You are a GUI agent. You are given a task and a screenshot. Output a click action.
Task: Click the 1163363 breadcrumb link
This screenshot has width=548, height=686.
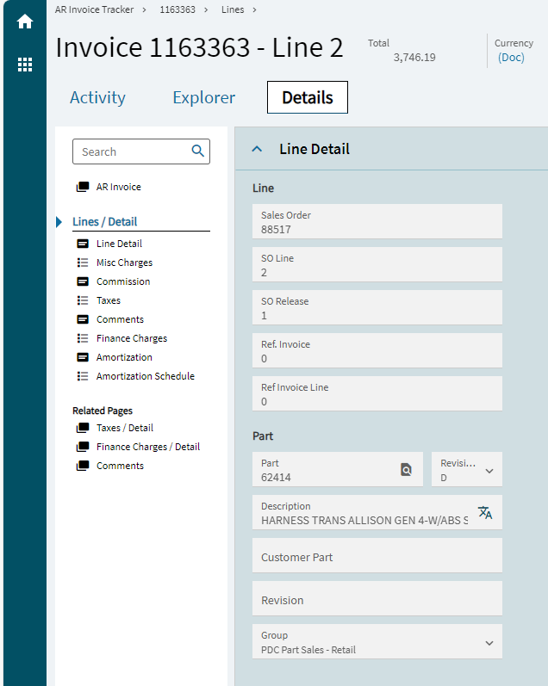point(177,9)
